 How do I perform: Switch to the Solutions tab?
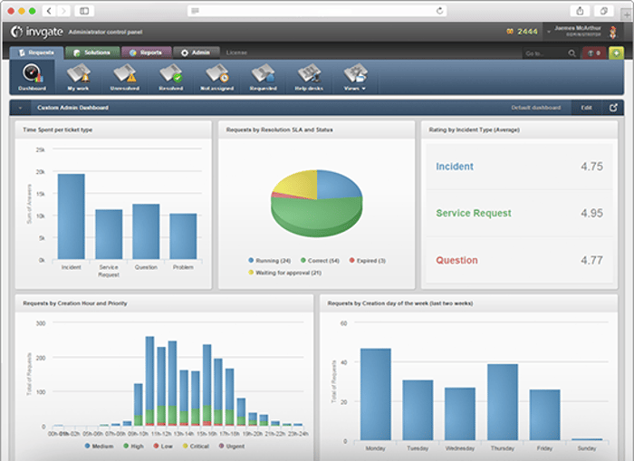pos(91,53)
